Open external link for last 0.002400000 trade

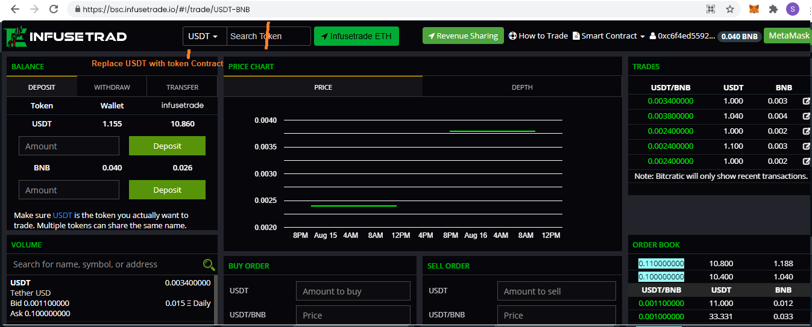pos(806,161)
